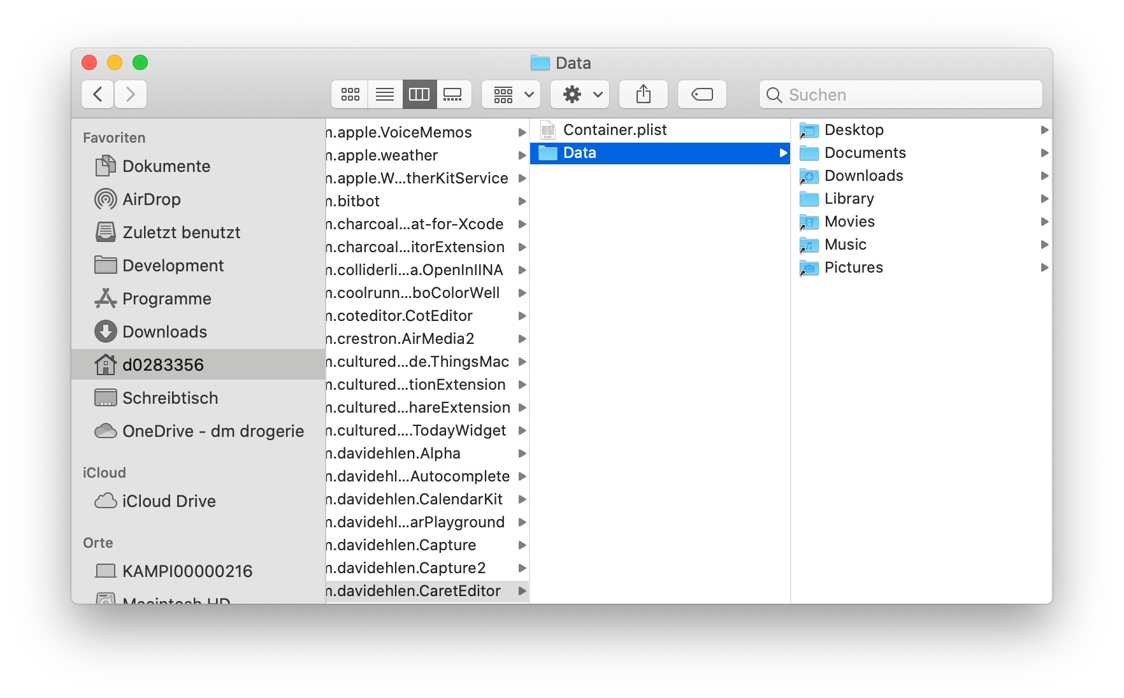Select Container.plist in the middle column
The height and width of the screenshot is (698, 1124).
[615, 129]
